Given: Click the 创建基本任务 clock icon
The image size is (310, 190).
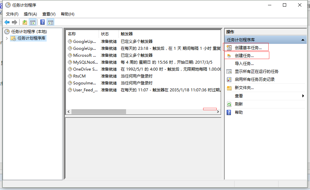Looking at the screenshot, I should (229, 47).
